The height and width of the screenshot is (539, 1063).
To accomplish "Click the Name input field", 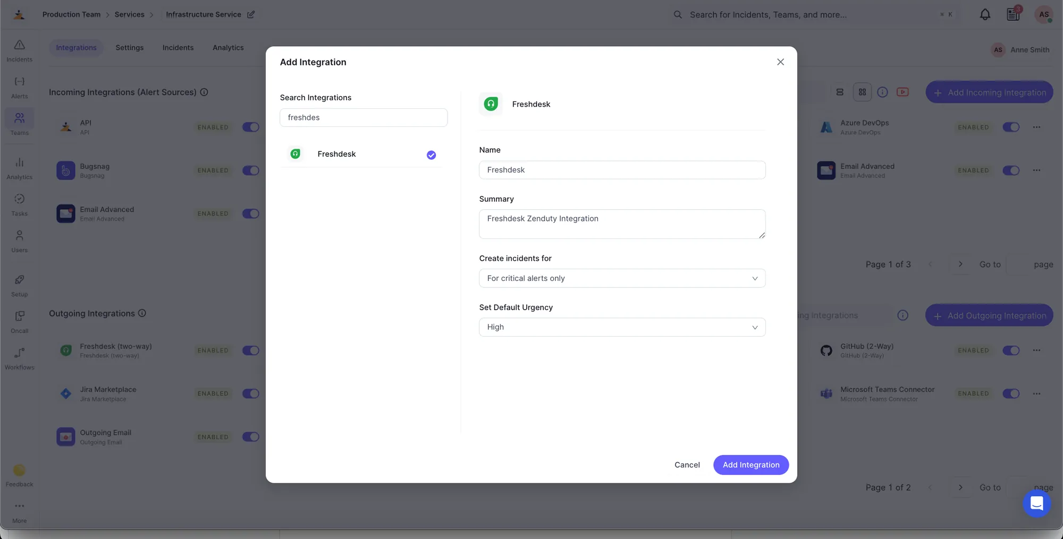I will (x=622, y=170).
